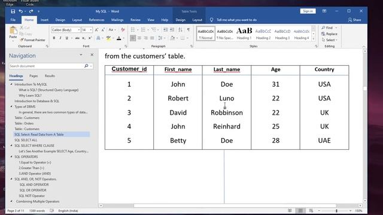Select the Format Painter tool
The height and width of the screenshot is (215, 383).
tap(32, 40)
